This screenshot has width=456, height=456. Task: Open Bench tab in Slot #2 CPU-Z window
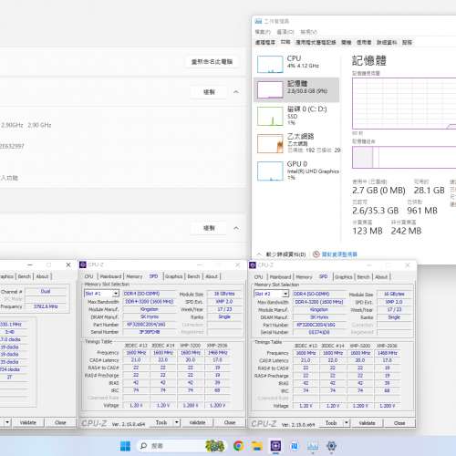click(x=363, y=277)
